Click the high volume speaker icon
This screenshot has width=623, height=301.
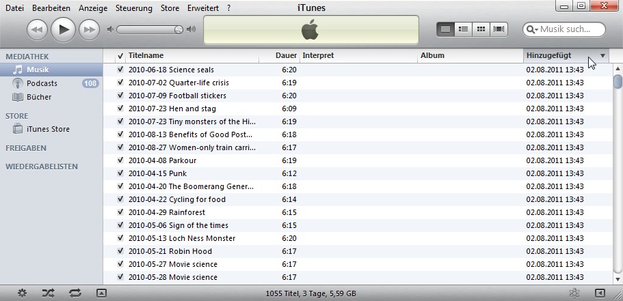click(191, 29)
